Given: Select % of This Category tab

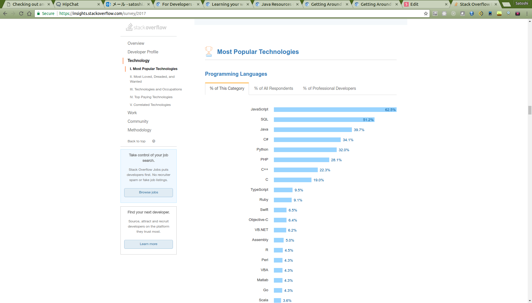Looking at the screenshot, I should point(227,88).
